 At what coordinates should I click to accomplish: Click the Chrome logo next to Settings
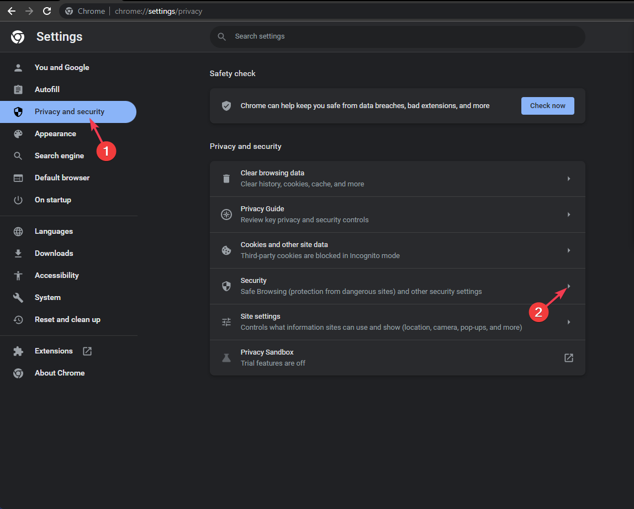(x=18, y=37)
